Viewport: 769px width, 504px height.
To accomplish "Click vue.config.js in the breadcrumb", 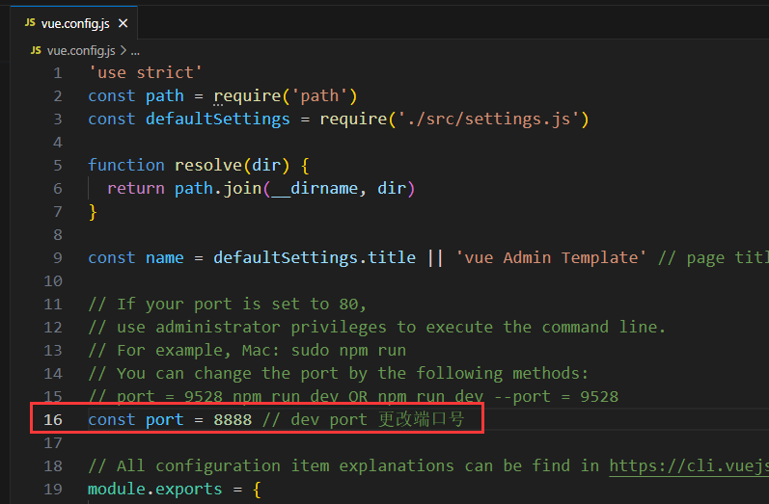I will pyautogui.click(x=81, y=50).
